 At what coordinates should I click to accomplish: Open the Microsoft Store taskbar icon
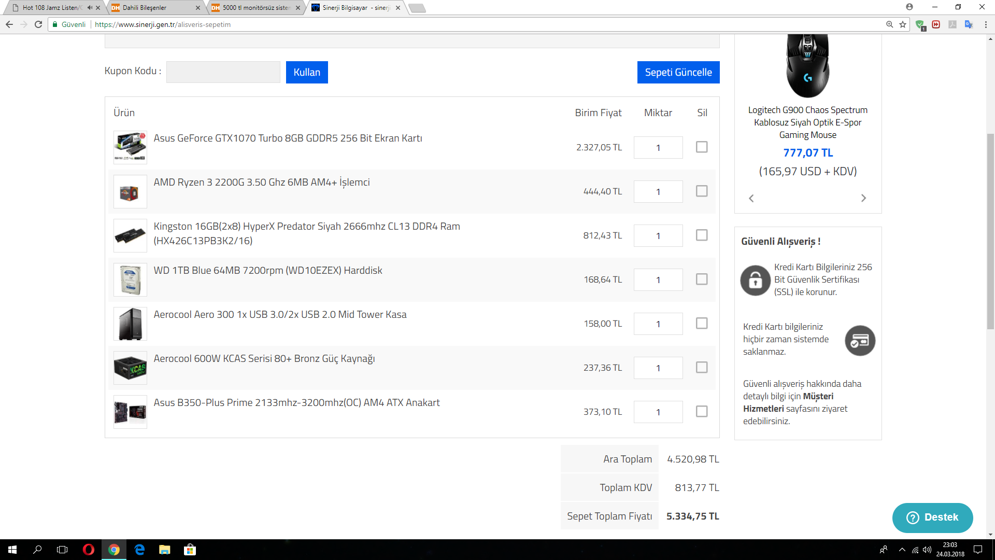(190, 550)
